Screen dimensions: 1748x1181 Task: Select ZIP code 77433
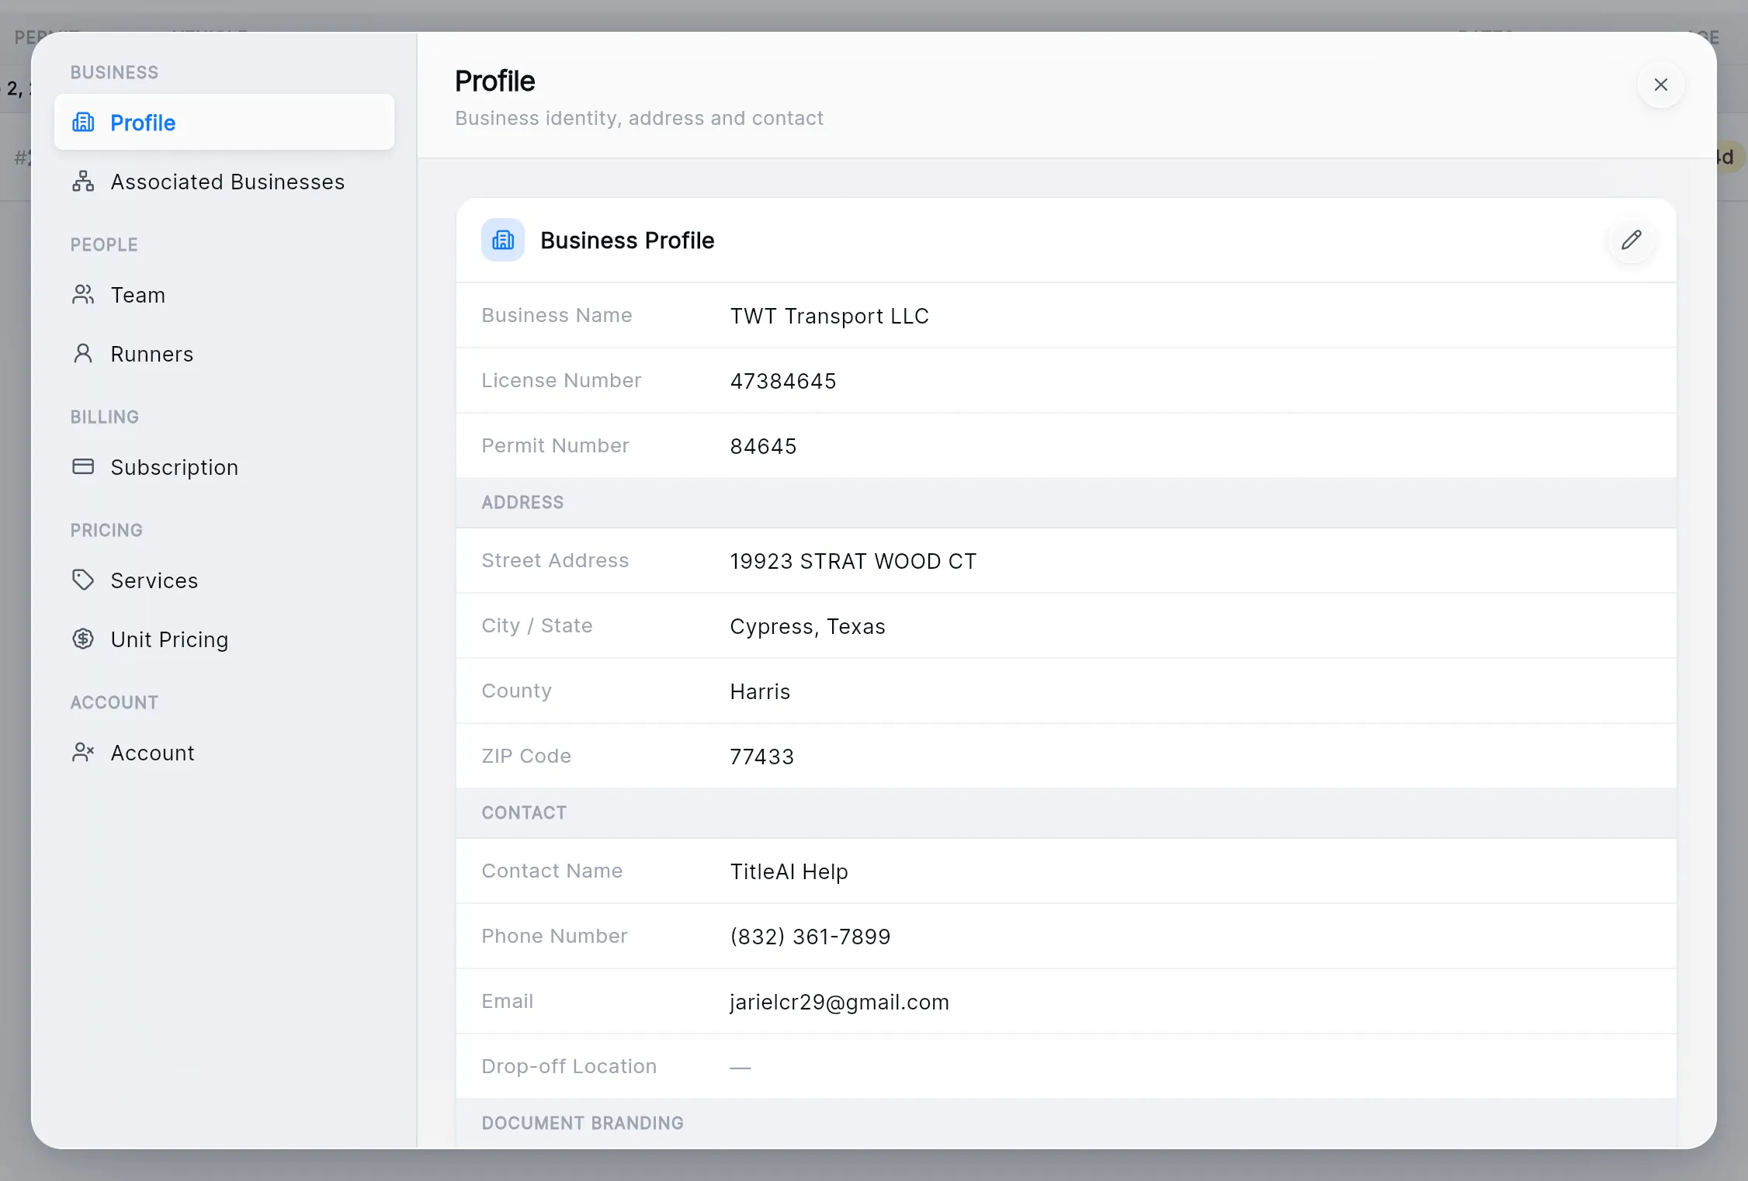pos(762,757)
